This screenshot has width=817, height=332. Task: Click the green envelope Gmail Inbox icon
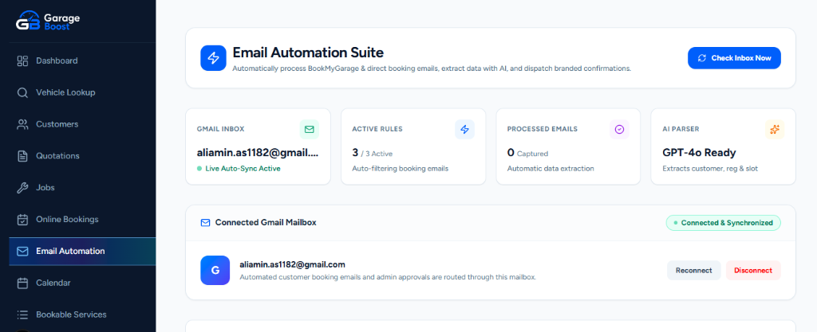tap(310, 129)
